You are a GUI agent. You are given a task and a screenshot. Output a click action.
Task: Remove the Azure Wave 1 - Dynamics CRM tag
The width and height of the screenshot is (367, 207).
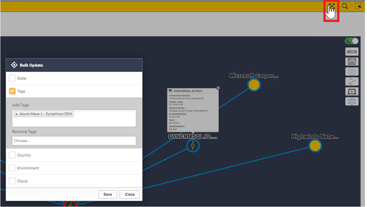[16, 114]
